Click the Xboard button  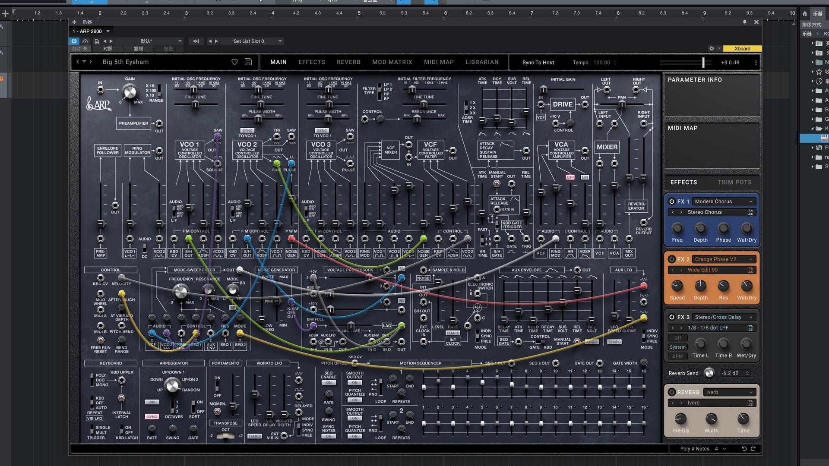point(742,49)
